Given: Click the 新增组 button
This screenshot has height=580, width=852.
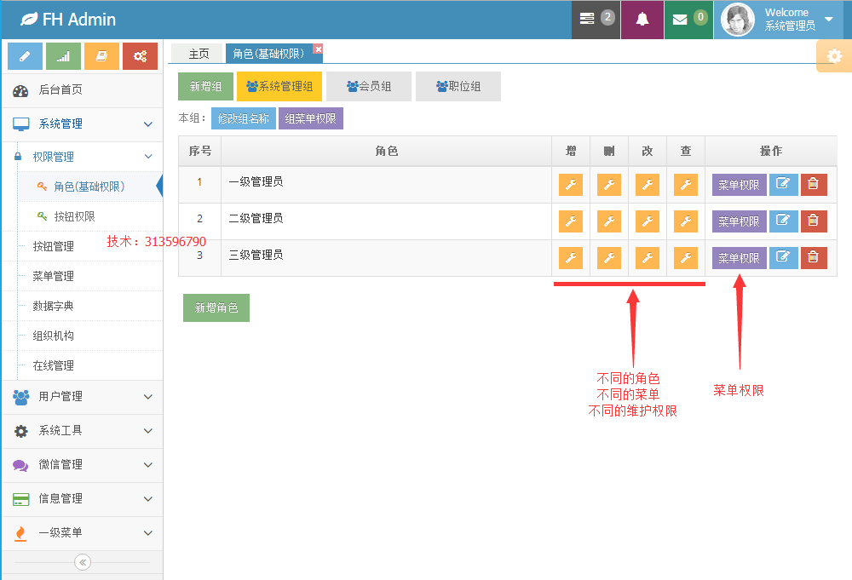Looking at the screenshot, I should pos(205,86).
